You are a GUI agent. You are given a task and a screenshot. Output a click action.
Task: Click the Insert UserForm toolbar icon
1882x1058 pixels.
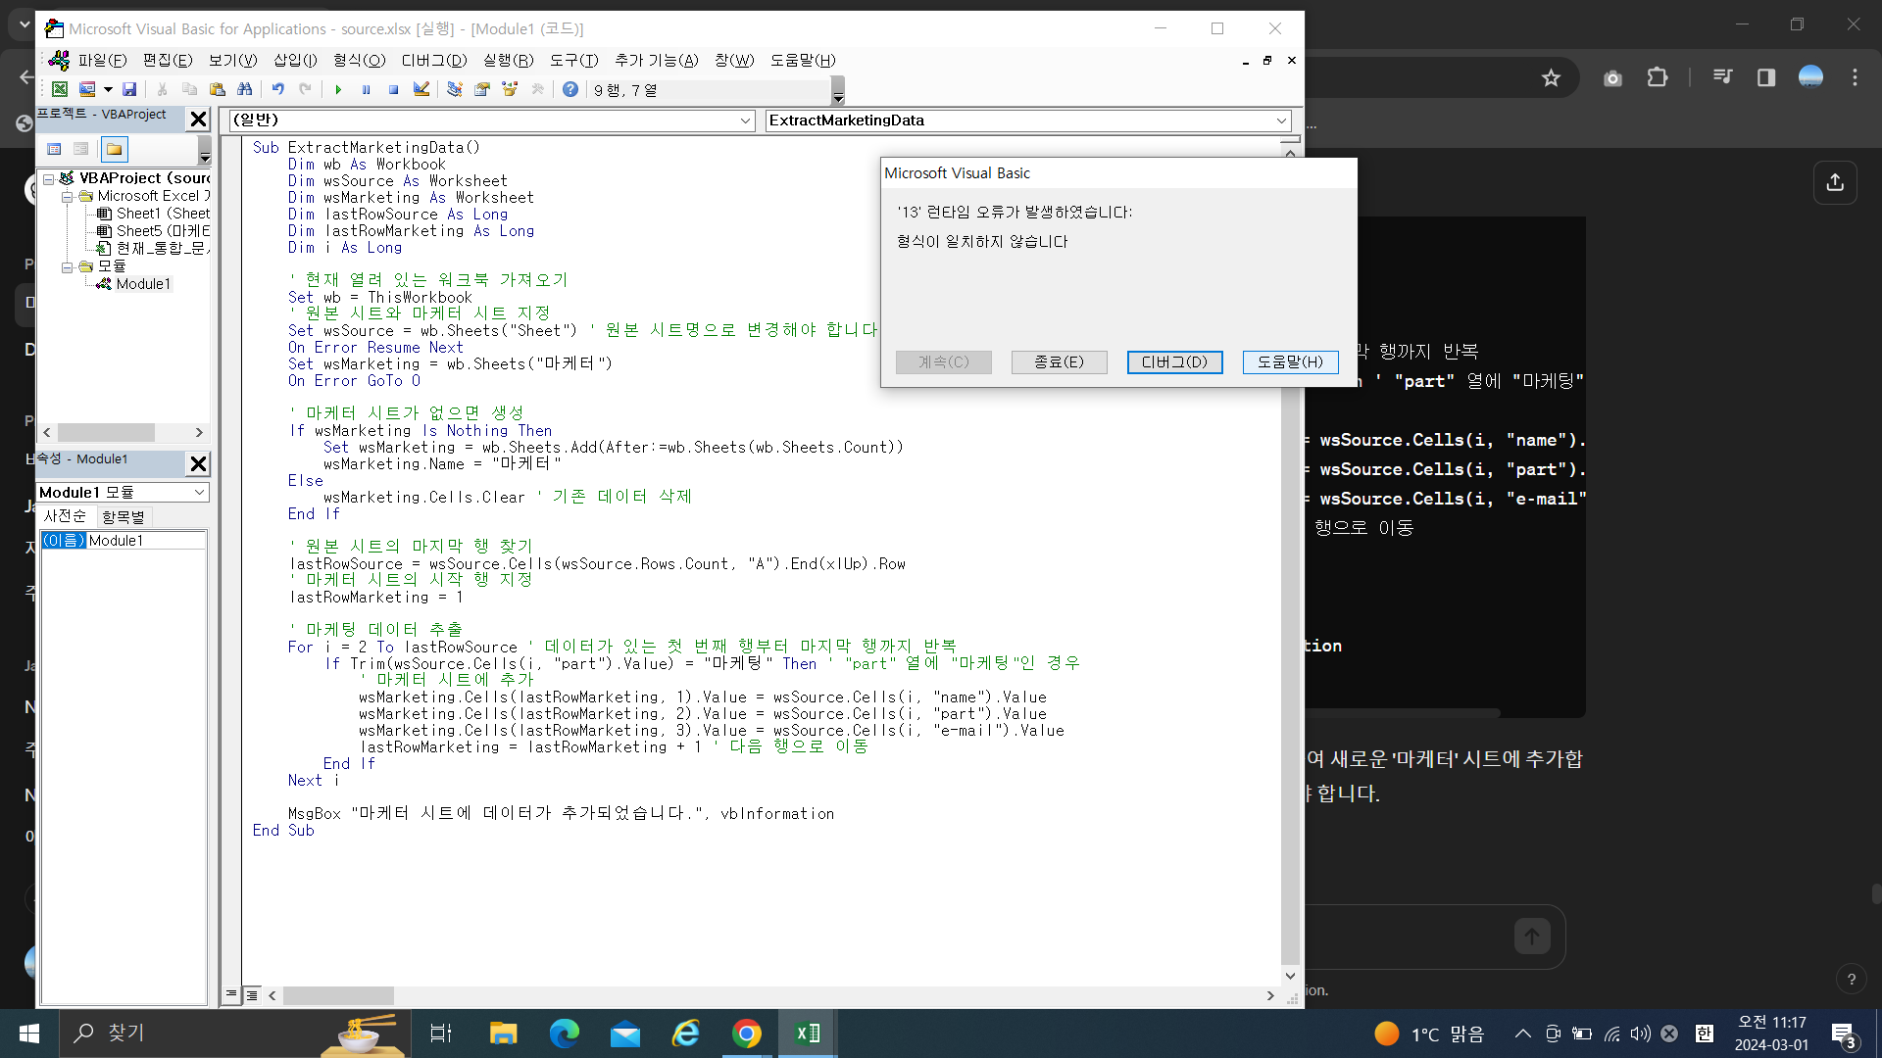(x=87, y=89)
